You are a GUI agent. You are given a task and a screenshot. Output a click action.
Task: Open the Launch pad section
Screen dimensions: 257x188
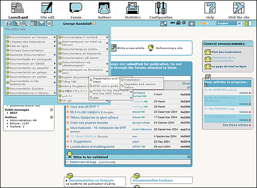click(x=18, y=10)
